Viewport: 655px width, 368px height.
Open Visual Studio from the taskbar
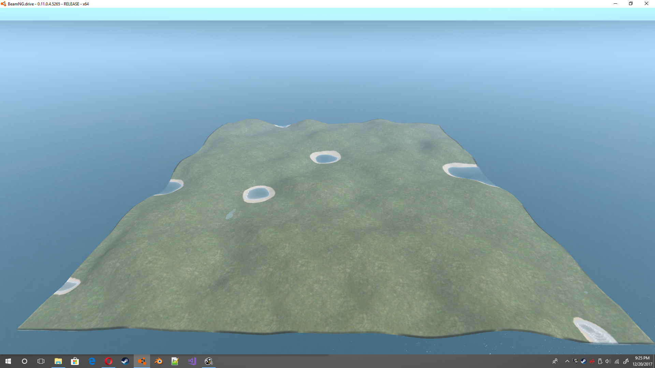tap(192, 361)
